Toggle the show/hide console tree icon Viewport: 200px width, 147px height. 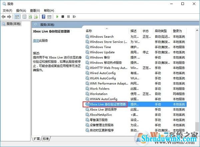(17, 17)
